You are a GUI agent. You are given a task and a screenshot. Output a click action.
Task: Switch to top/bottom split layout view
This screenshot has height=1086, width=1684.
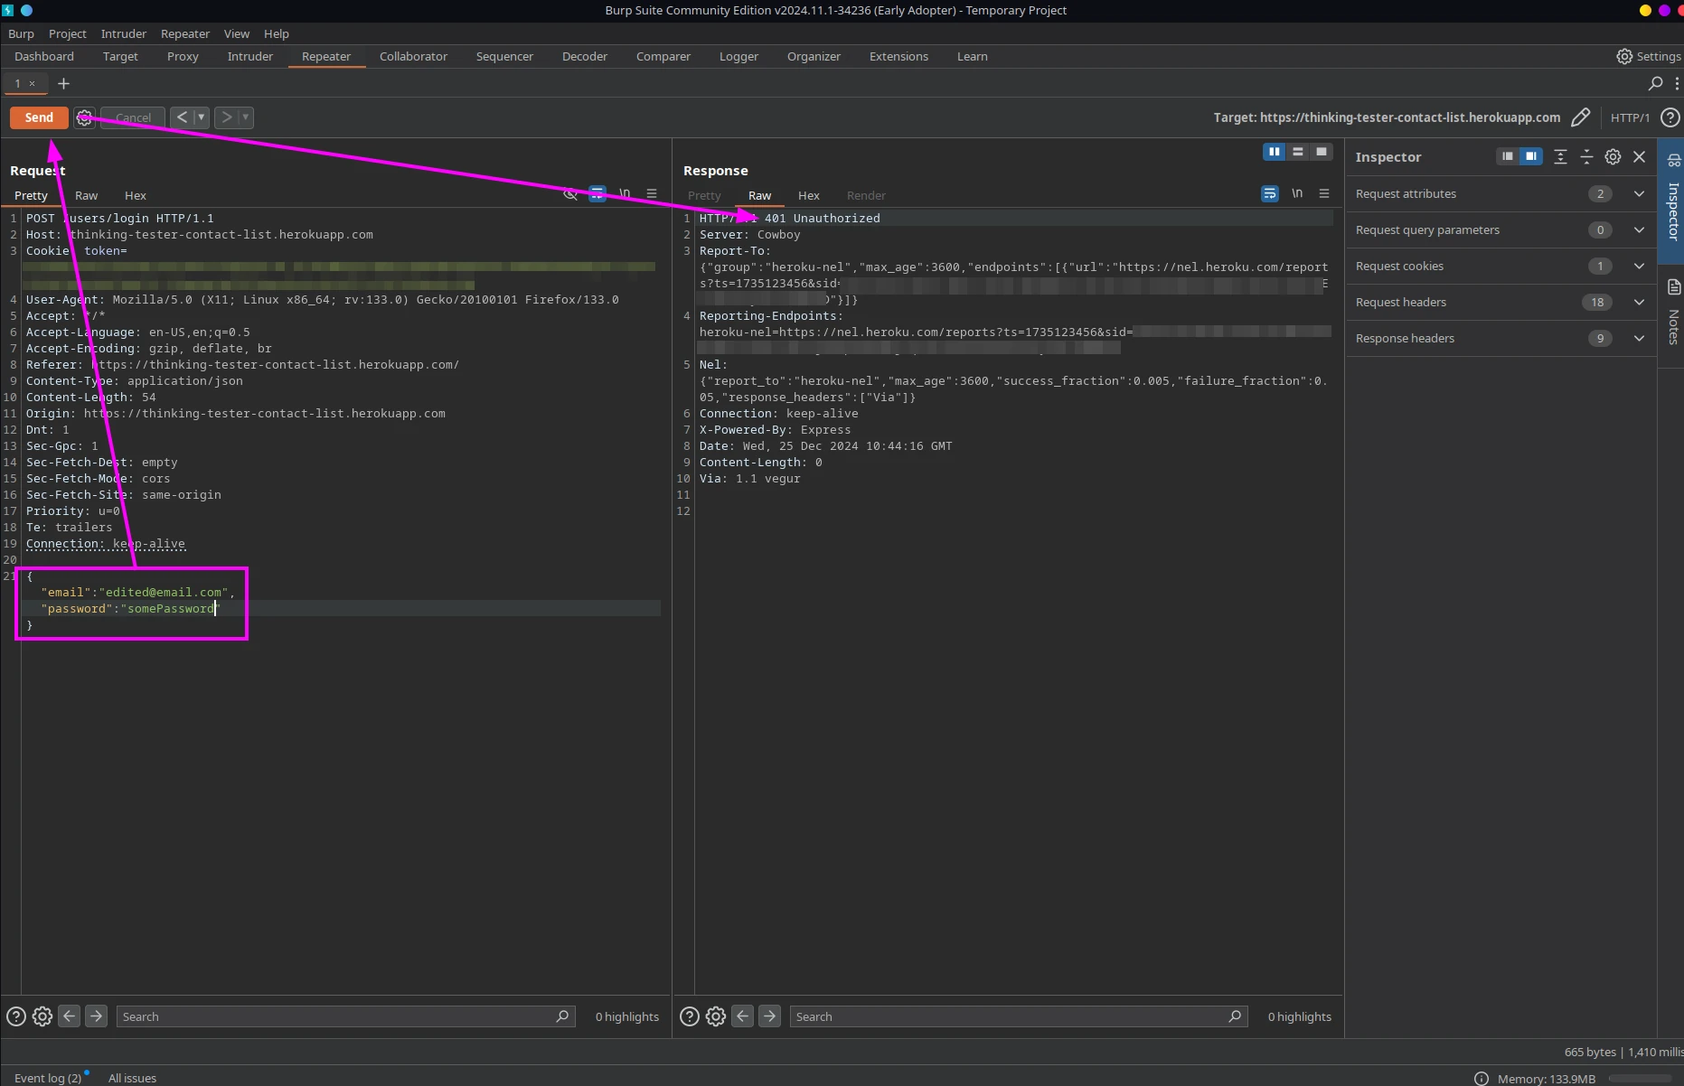(x=1298, y=152)
